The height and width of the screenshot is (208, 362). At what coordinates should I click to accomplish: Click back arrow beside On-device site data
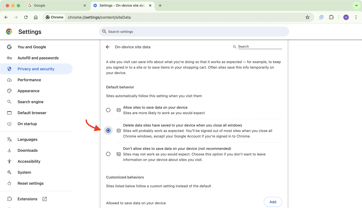point(108,47)
